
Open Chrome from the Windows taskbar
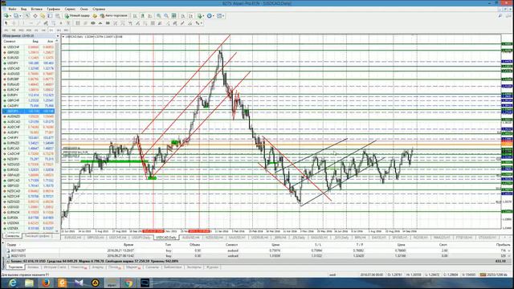point(128,283)
